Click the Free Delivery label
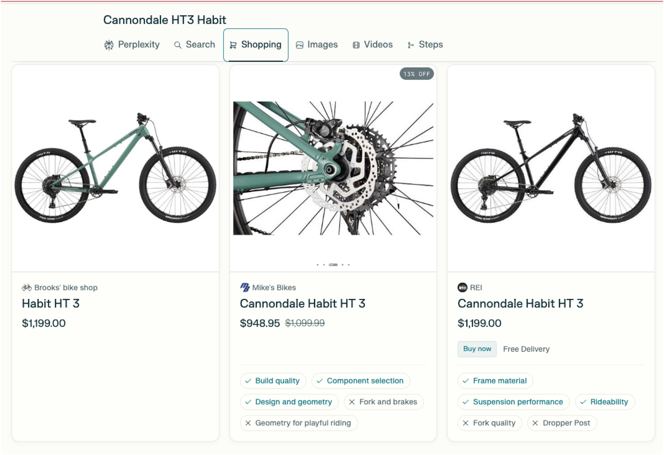The image size is (664, 455). click(x=526, y=349)
